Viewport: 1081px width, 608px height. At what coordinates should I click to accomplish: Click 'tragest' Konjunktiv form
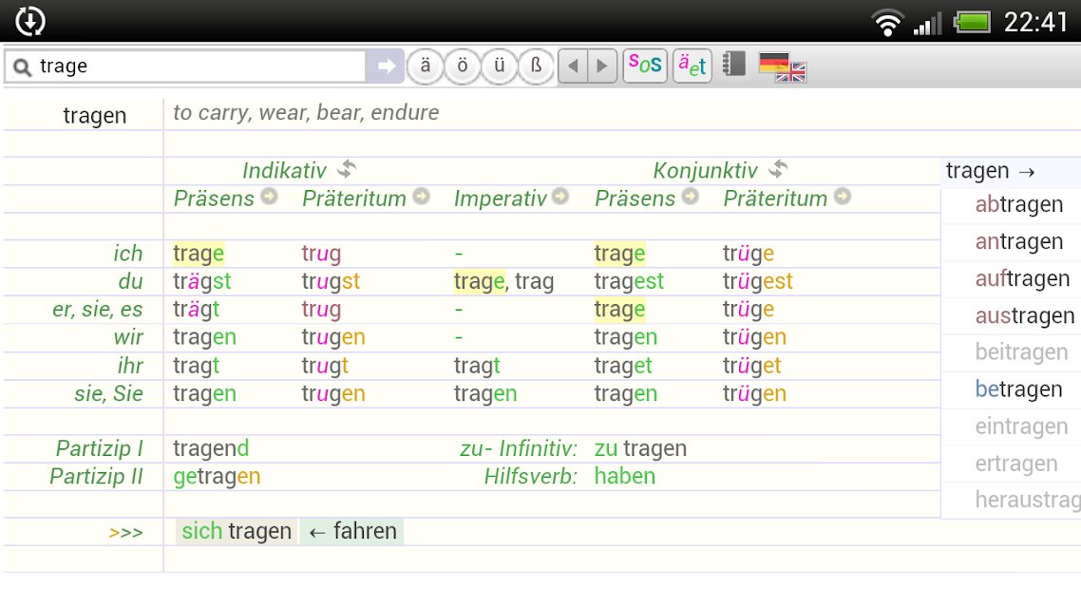coord(629,281)
